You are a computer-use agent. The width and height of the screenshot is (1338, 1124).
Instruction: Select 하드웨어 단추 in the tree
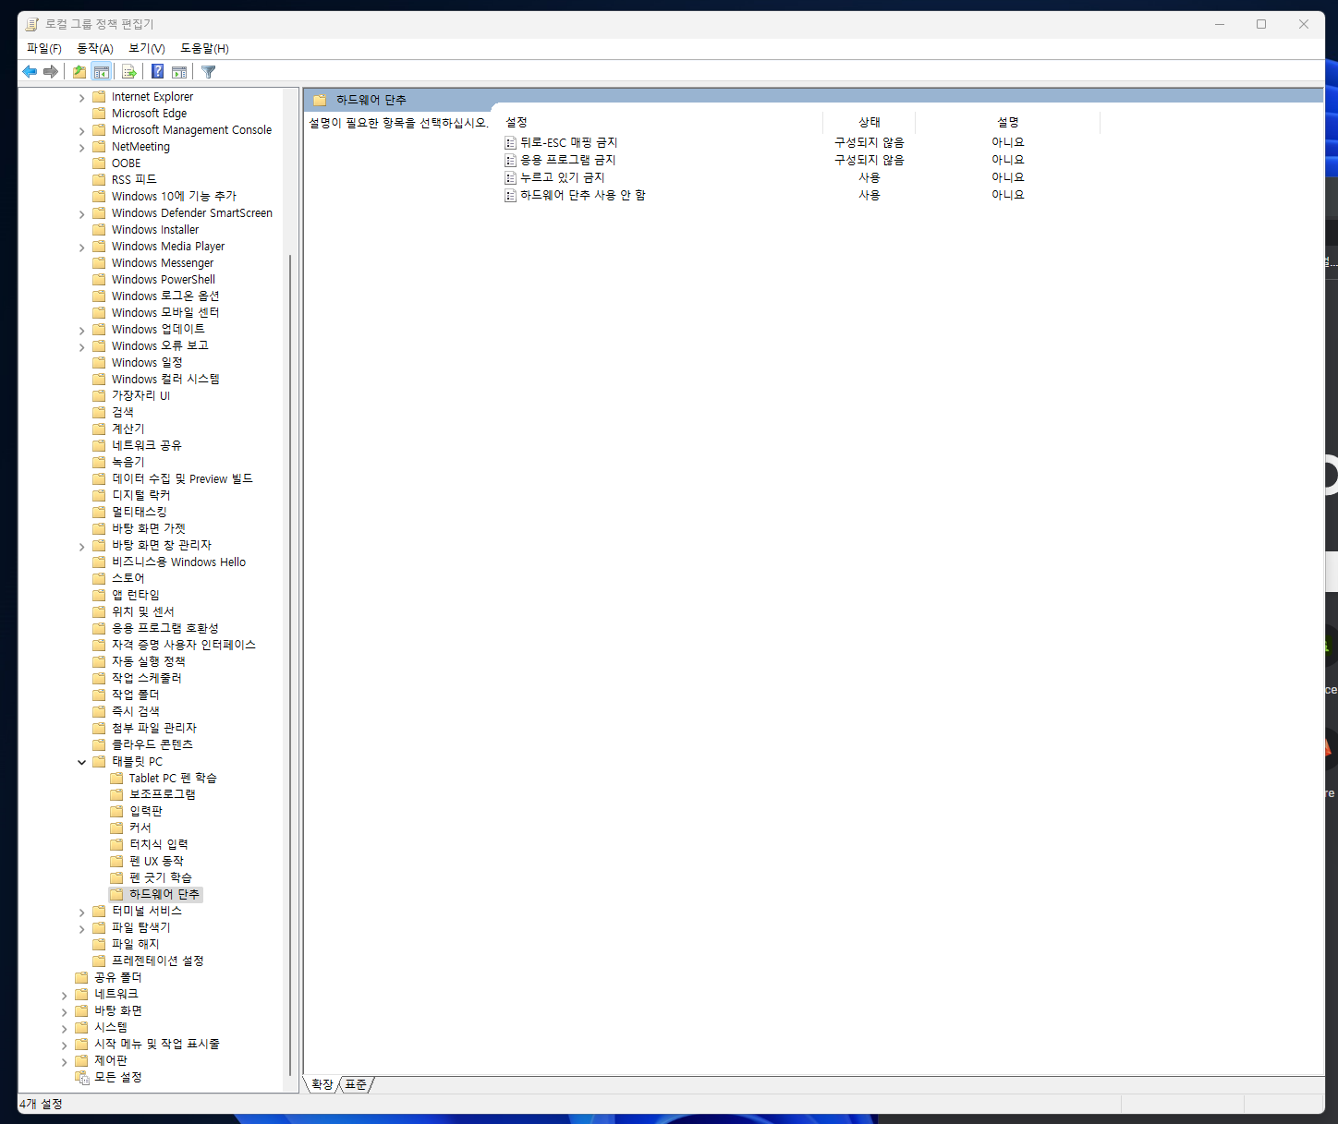[x=164, y=894]
